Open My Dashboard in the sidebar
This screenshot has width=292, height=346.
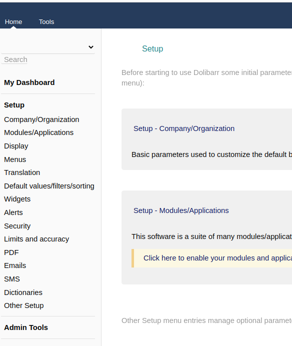click(x=29, y=82)
